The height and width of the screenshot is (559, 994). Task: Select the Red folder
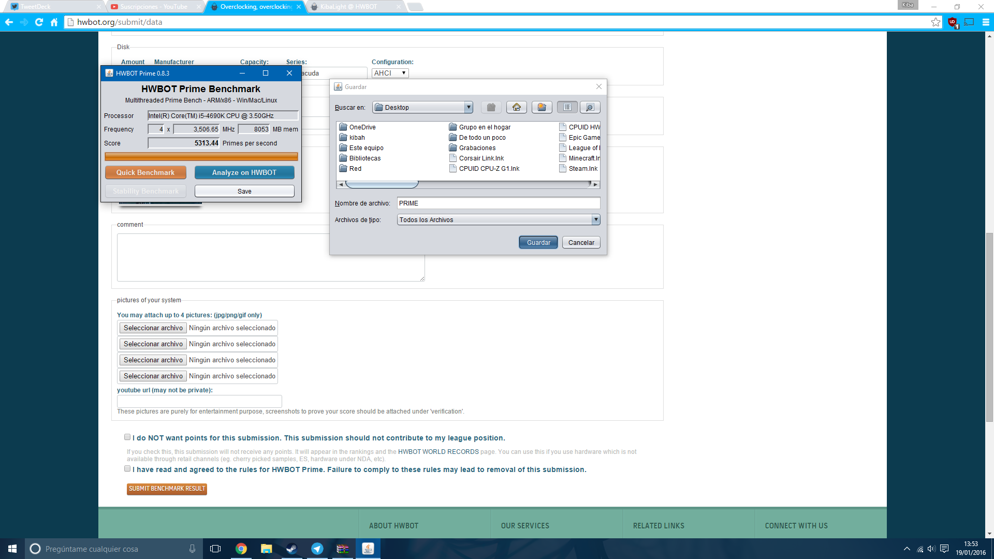point(350,169)
